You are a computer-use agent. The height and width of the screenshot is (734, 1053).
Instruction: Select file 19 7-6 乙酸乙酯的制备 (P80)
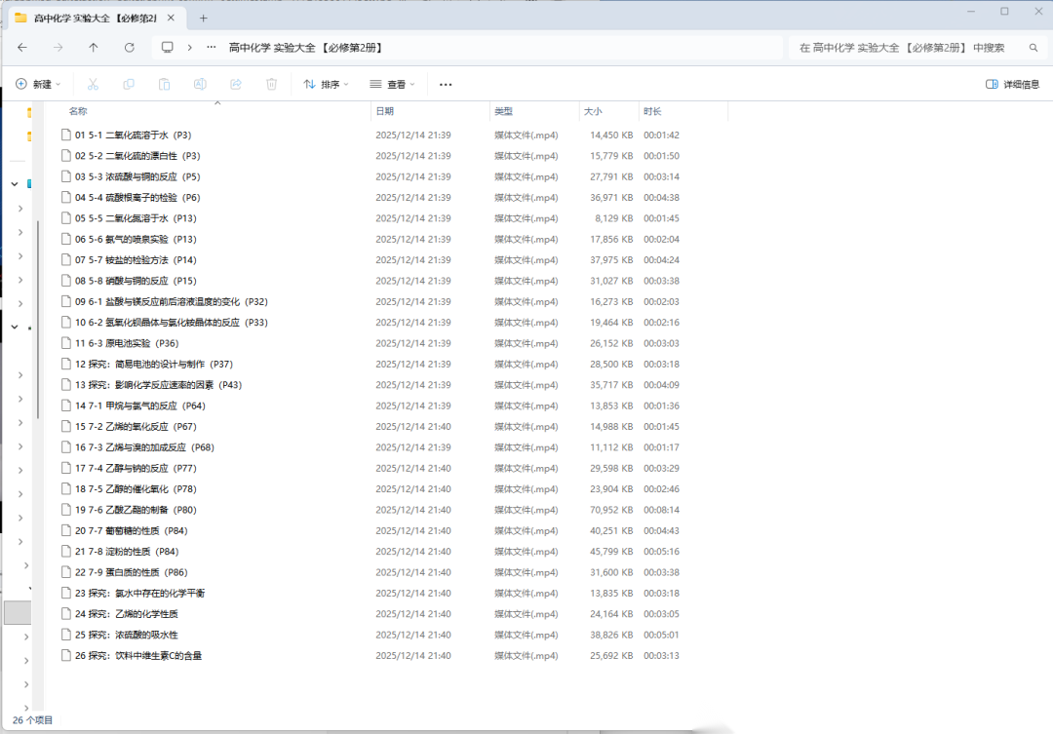tap(136, 510)
